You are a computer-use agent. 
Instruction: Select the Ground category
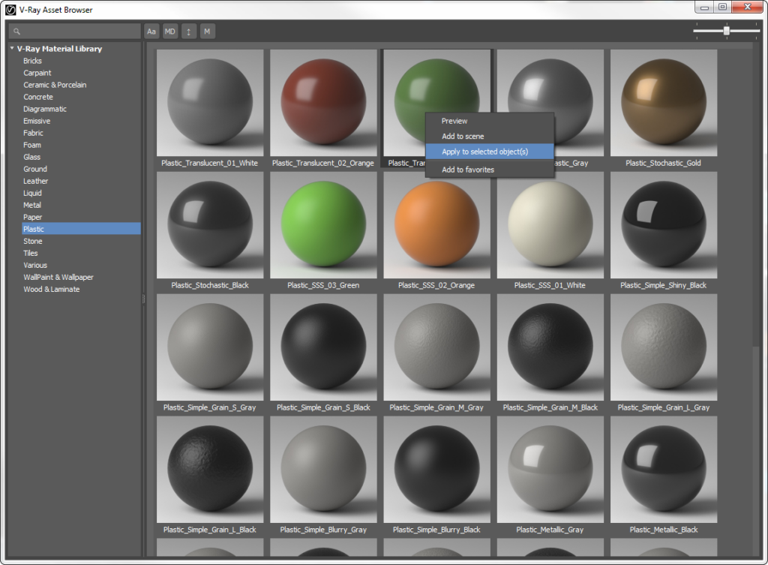pyautogui.click(x=35, y=169)
